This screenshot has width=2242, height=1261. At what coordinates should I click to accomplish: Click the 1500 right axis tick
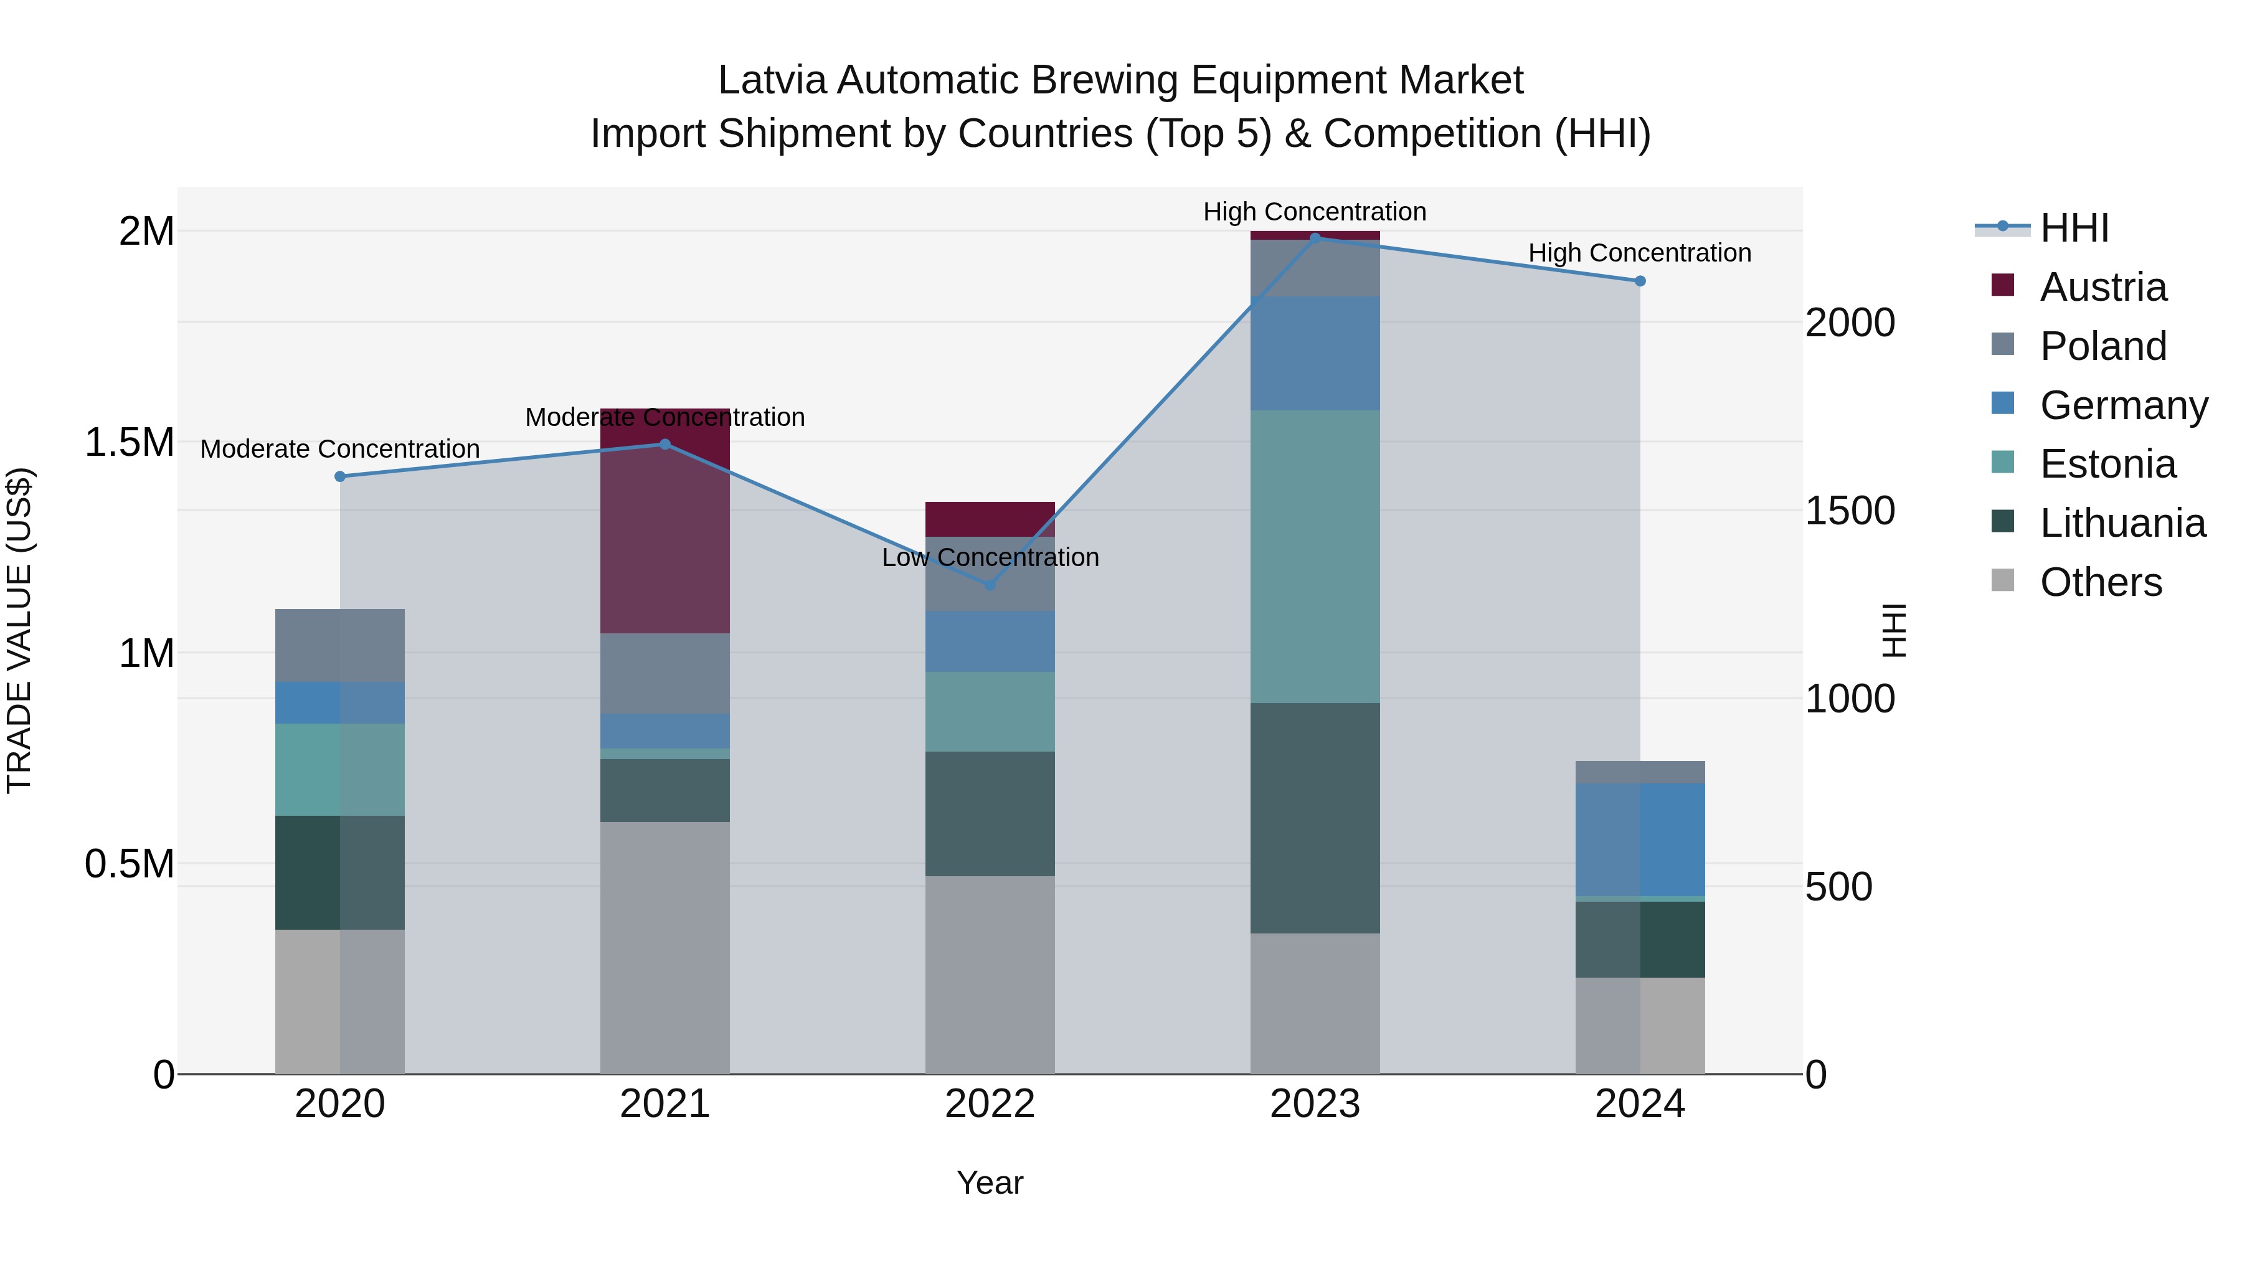1850,511
